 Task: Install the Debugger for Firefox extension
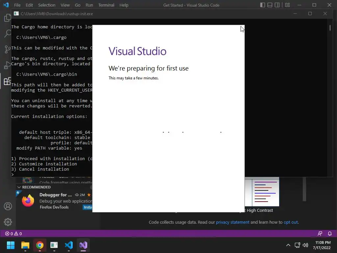88,207
